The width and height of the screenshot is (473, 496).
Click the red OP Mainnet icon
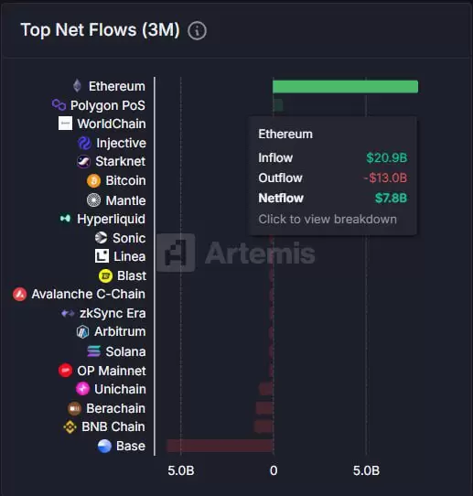(x=66, y=370)
